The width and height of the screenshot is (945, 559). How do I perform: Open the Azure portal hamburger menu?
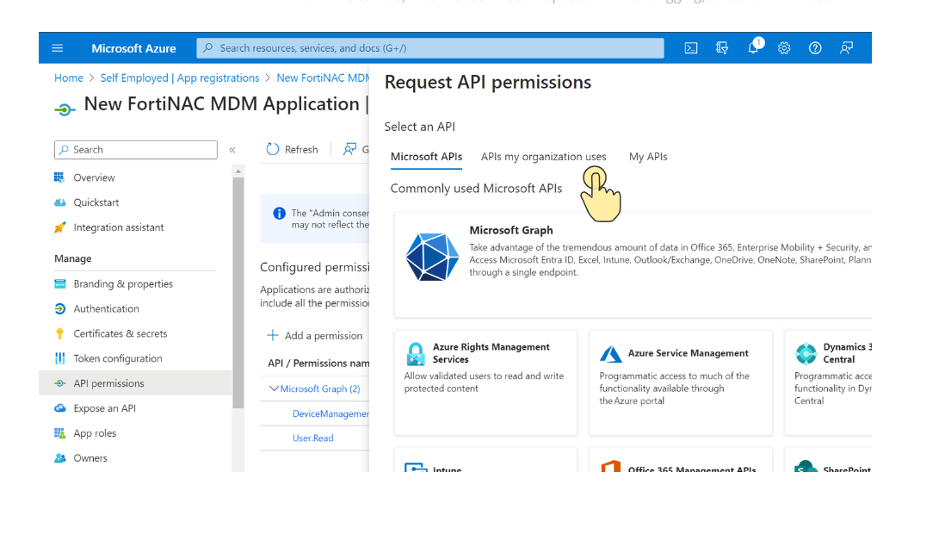pyautogui.click(x=58, y=48)
